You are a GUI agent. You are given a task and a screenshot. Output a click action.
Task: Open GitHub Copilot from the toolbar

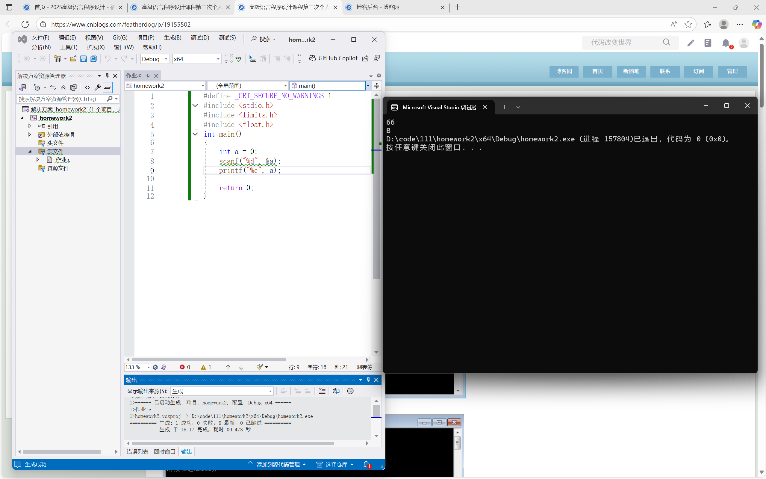pyautogui.click(x=334, y=58)
